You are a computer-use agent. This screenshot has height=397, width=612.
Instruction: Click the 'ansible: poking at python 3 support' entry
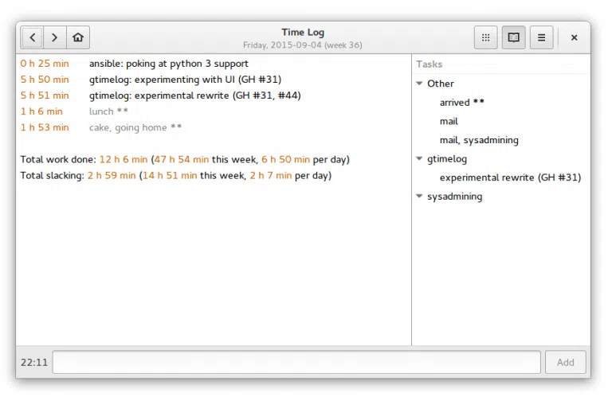tap(168, 64)
